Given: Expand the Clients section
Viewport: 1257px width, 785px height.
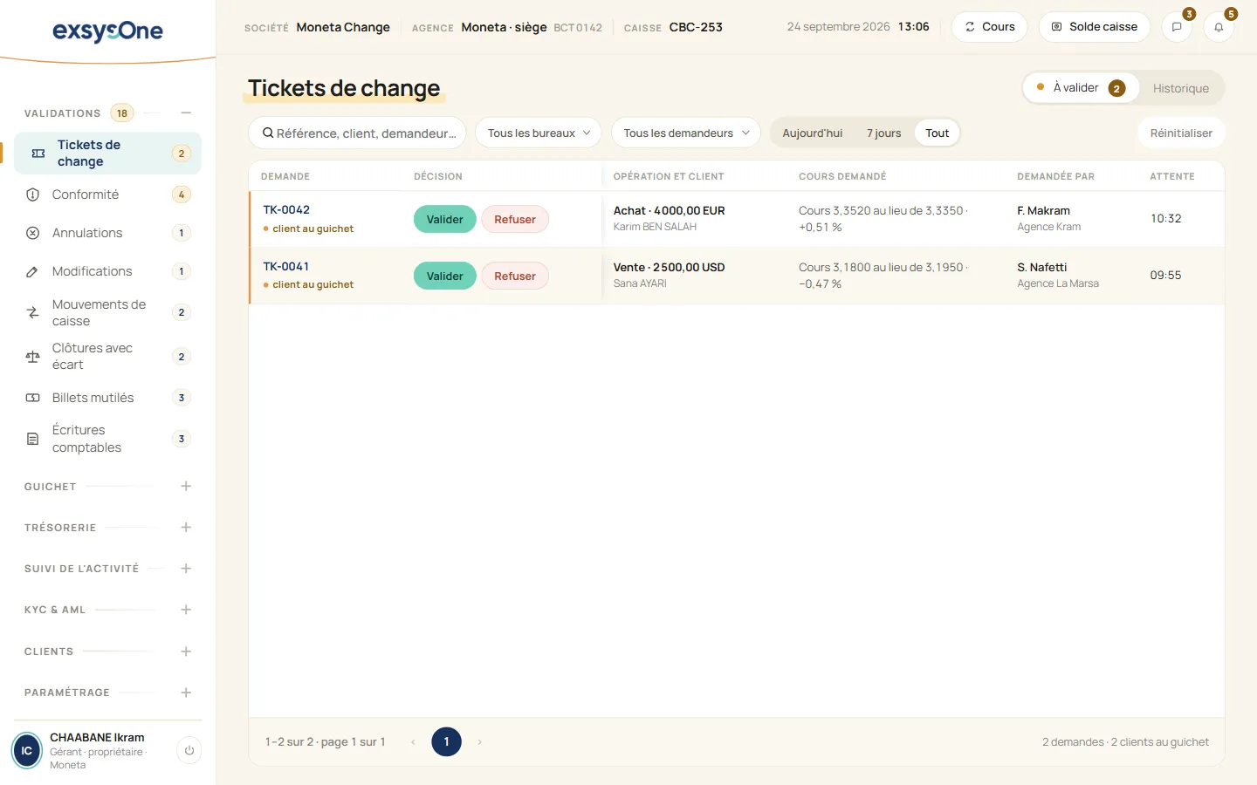Looking at the screenshot, I should click(186, 651).
